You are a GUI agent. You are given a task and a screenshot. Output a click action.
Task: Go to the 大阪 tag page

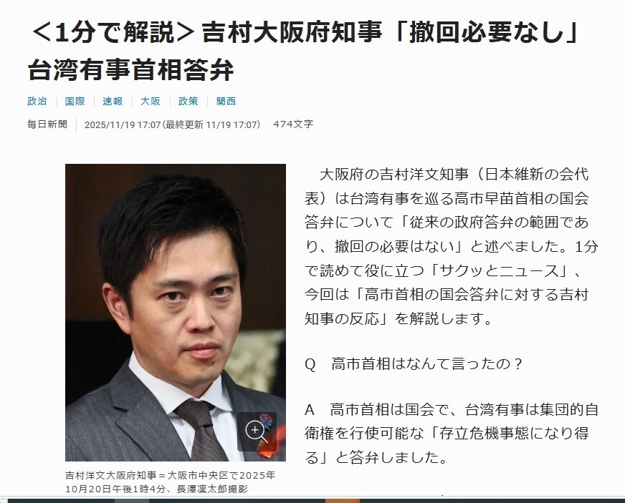[151, 101]
